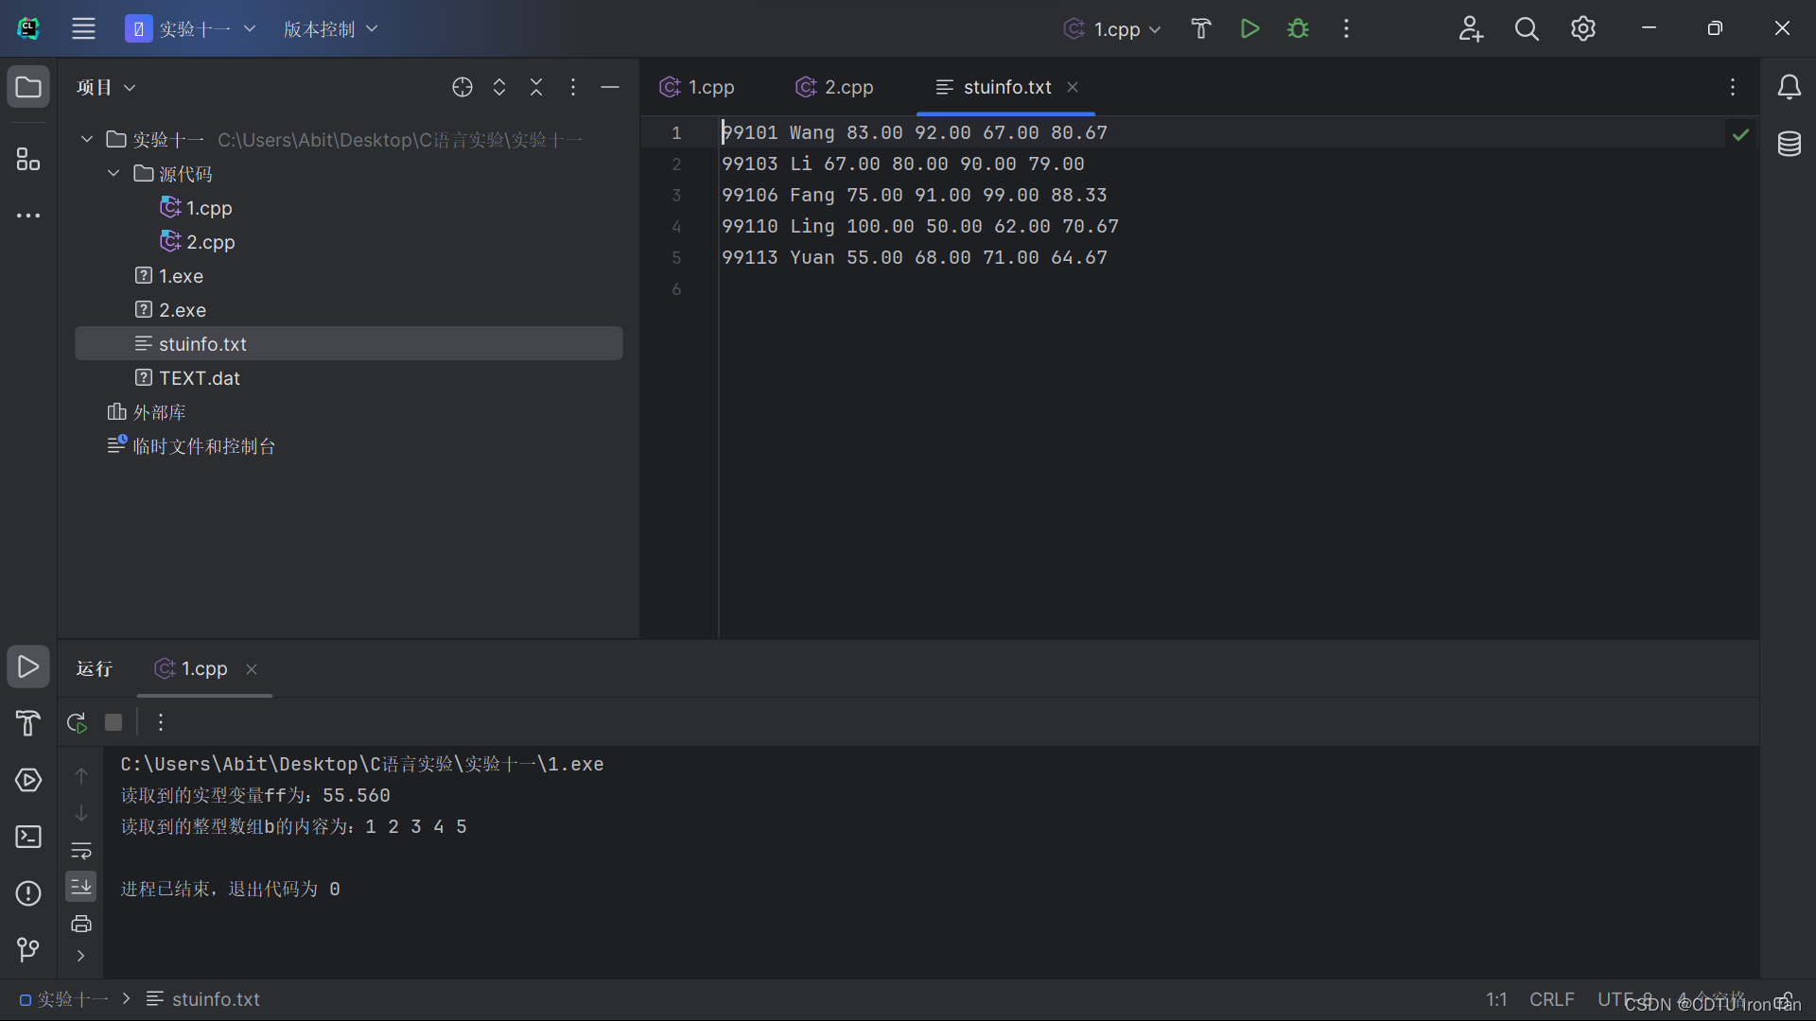Start debugging with the bug icon
The height and width of the screenshot is (1021, 1816).
(1298, 28)
